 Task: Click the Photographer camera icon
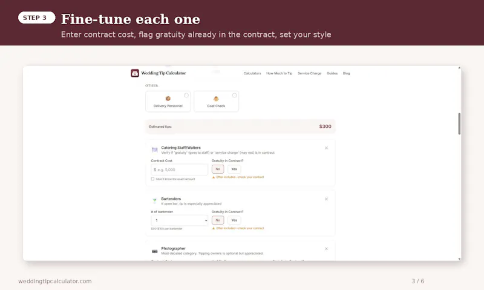point(155,251)
